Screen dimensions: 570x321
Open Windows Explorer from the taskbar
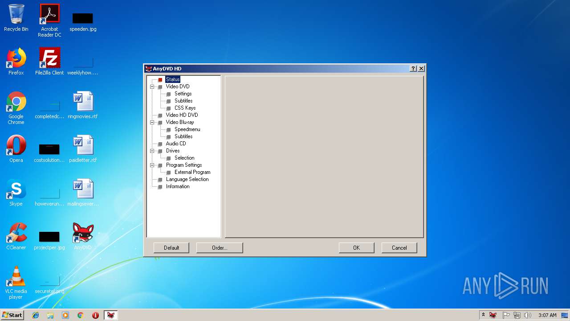(50, 315)
